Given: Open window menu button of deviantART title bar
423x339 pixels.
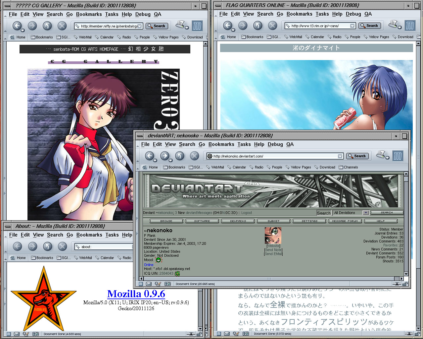Looking at the screenshot, I should pos(140,136).
